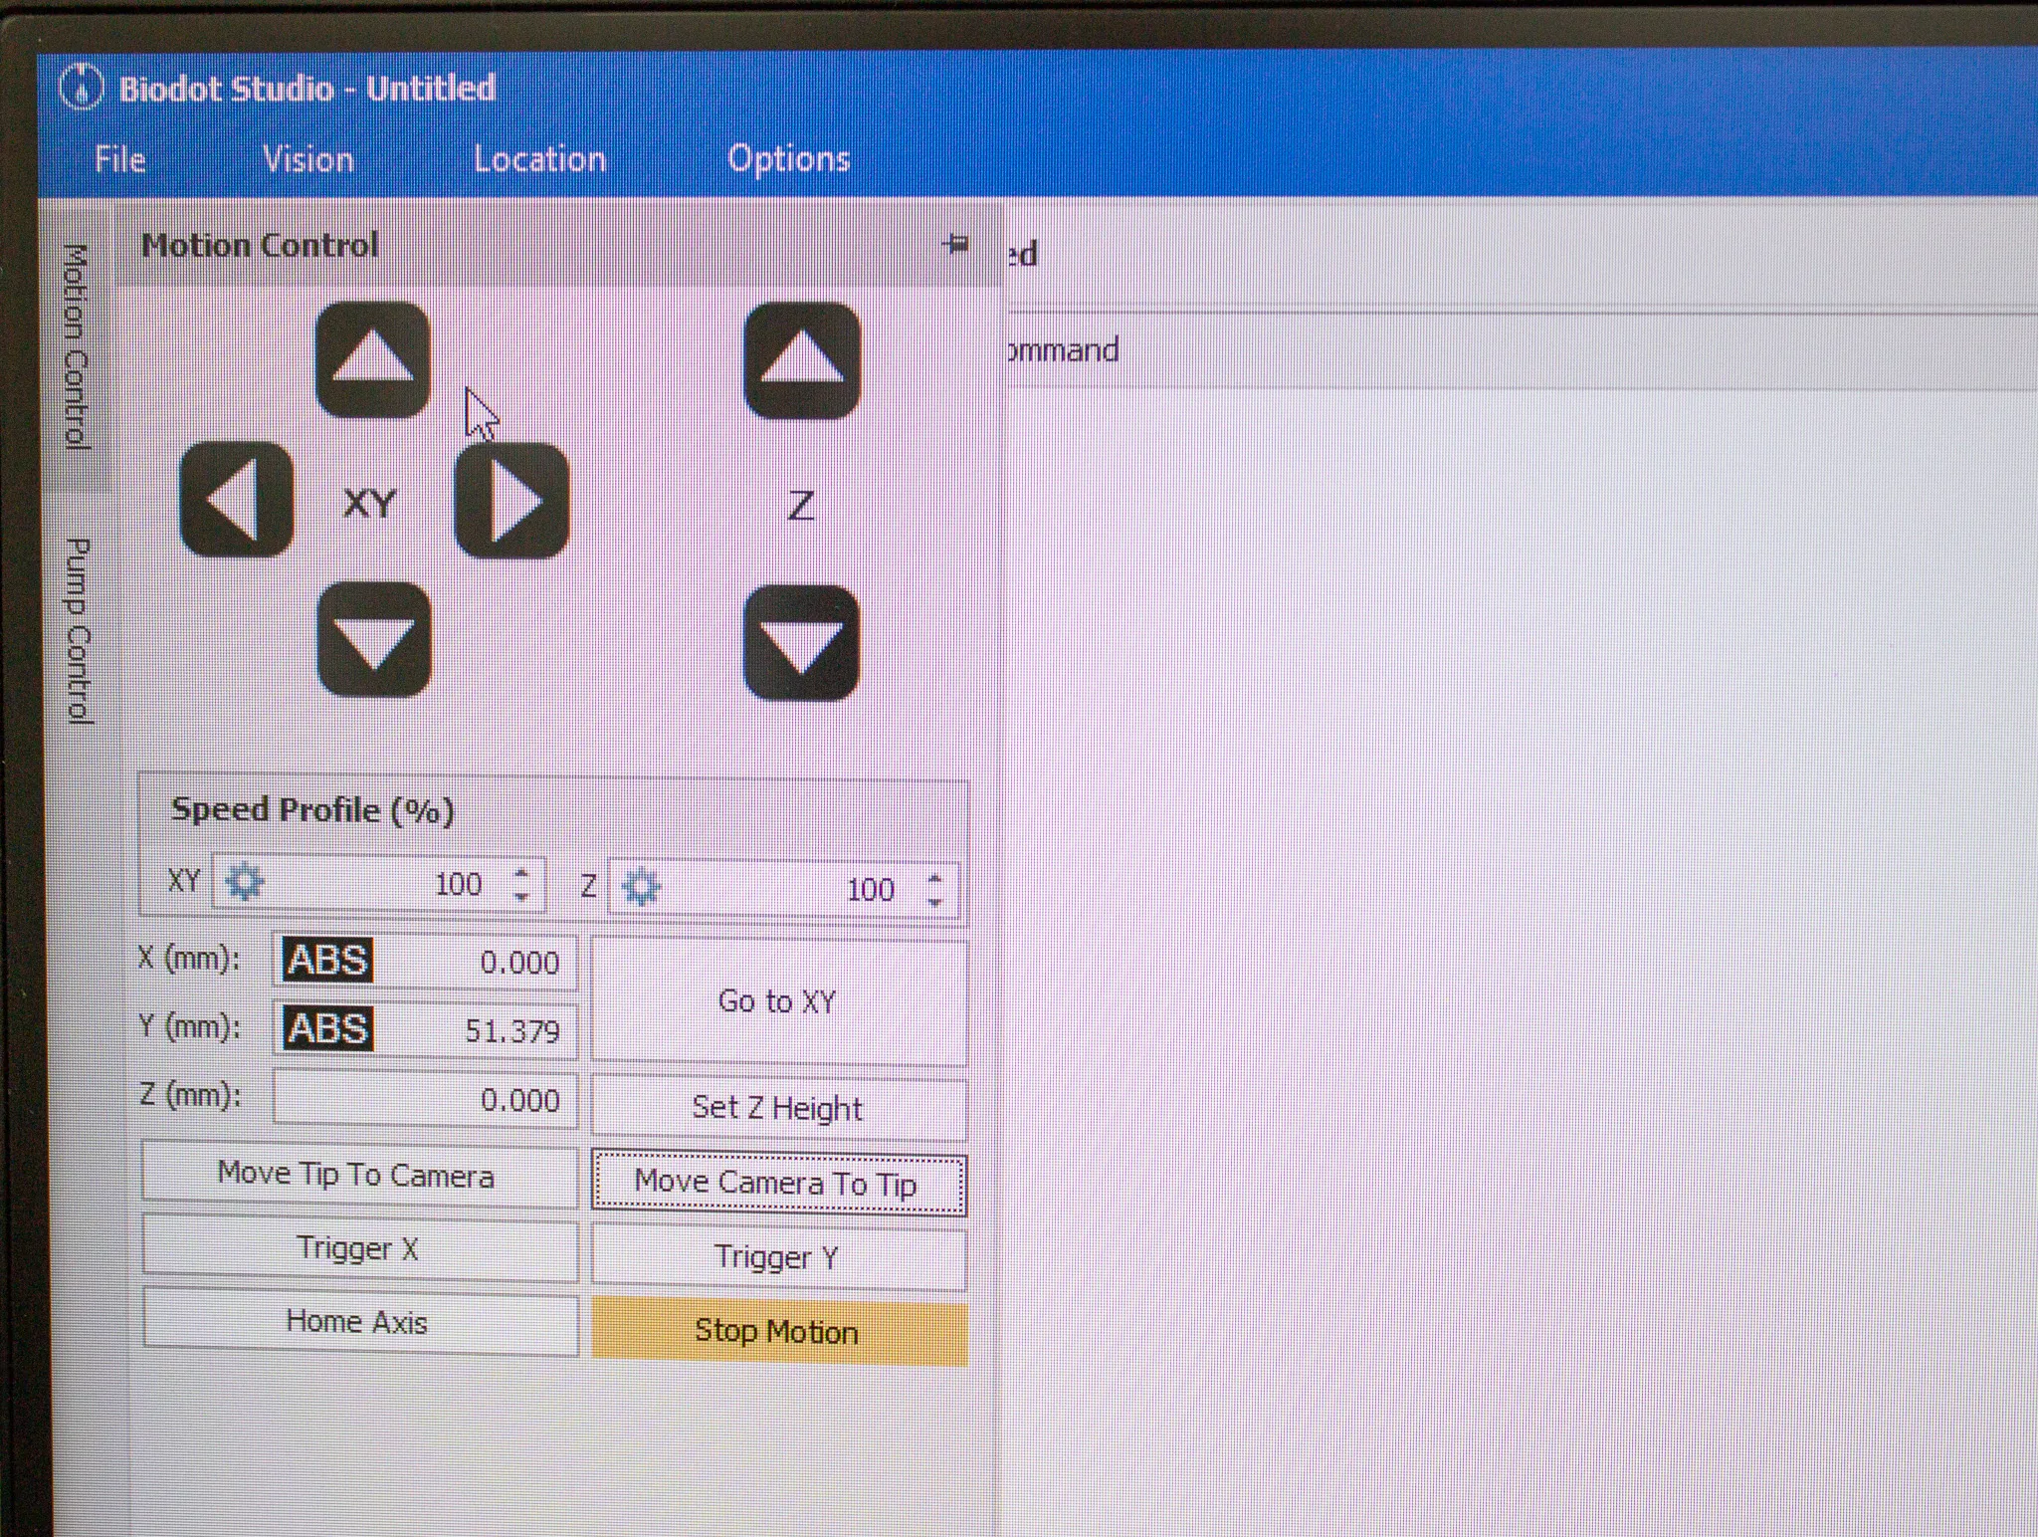Click the Biodot Studio droplet logo icon
The height and width of the screenshot is (1537, 2038).
point(81,88)
